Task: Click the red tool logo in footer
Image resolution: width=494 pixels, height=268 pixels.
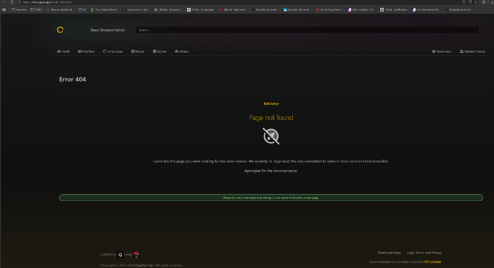Action: click(136, 254)
